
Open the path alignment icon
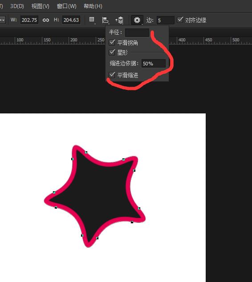106,20
